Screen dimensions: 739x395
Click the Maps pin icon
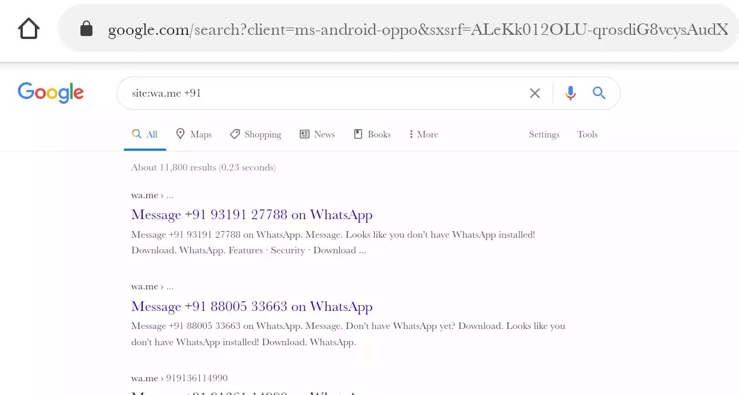(x=180, y=134)
